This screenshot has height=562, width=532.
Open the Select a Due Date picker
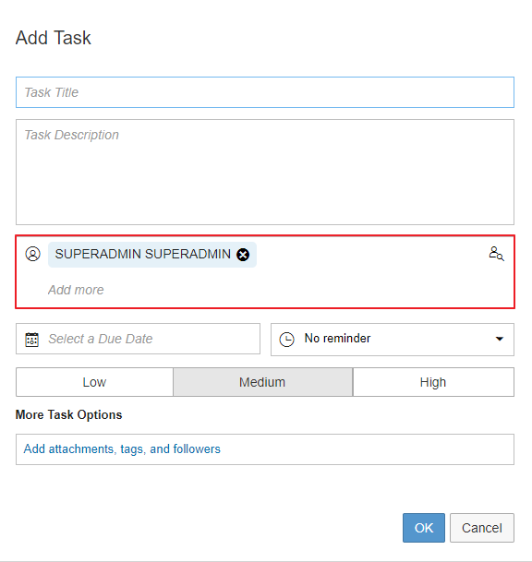138,339
